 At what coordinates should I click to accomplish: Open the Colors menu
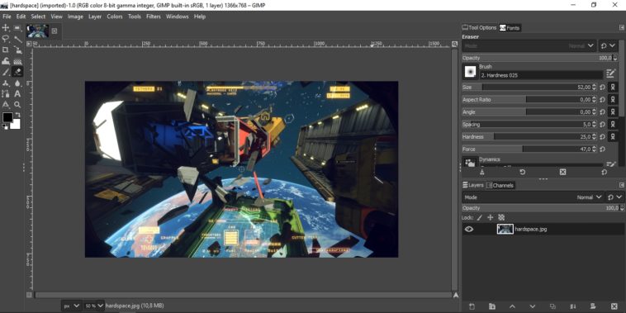pyautogui.click(x=115, y=17)
